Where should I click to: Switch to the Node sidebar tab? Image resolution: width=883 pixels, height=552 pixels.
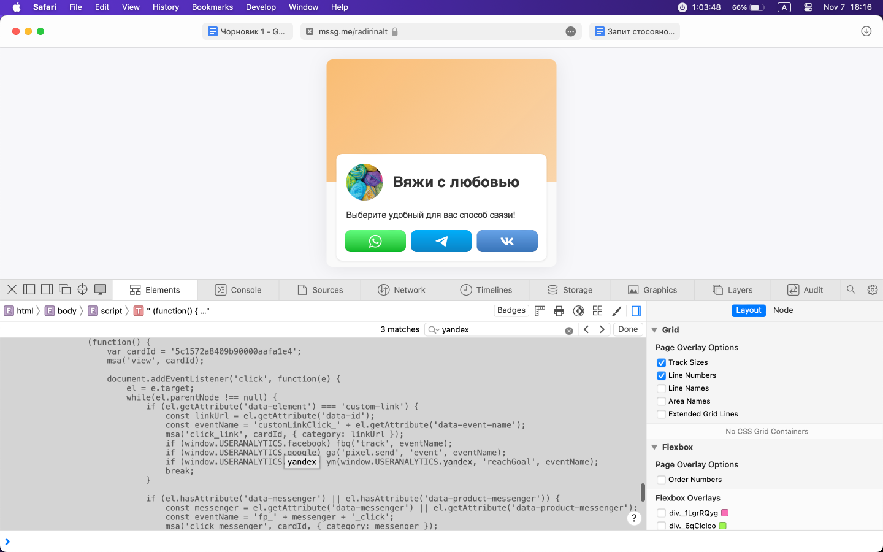[x=783, y=310]
